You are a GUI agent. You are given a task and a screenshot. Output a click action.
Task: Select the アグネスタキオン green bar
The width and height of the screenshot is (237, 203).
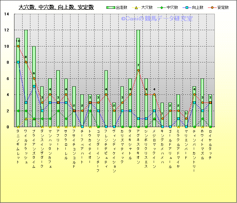click(138, 94)
